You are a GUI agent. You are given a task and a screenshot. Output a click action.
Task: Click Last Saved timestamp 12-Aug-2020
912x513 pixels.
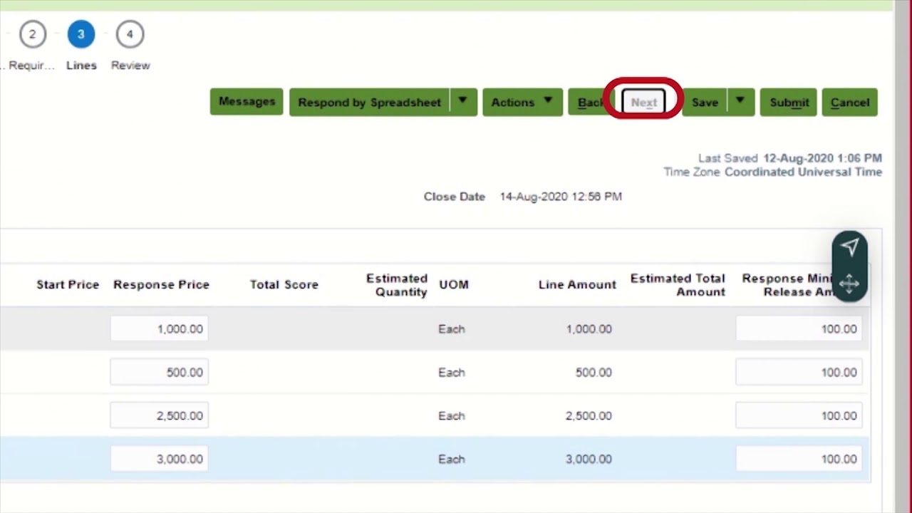[x=822, y=158]
